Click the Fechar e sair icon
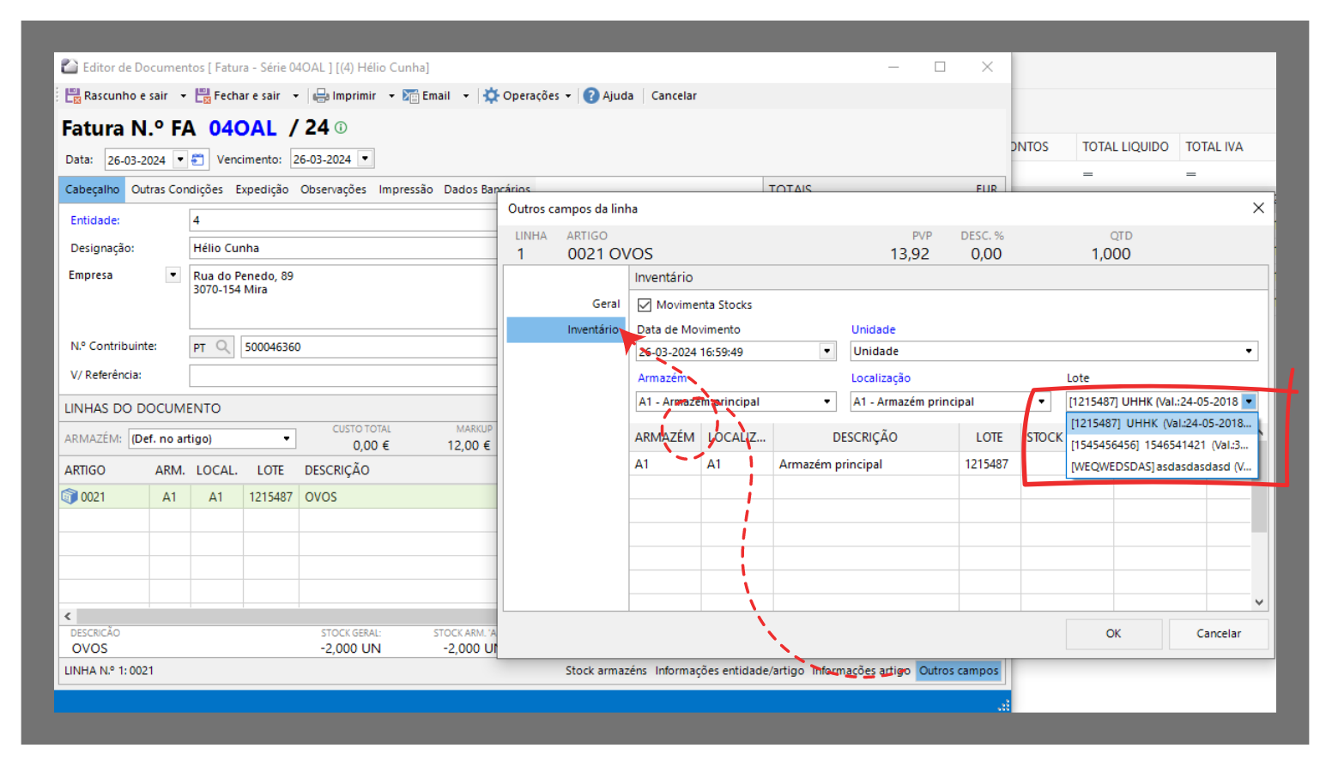The width and height of the screenshot is (1326, 766). pos(203,96)
